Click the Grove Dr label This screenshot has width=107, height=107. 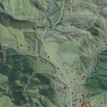click(82, 26)
